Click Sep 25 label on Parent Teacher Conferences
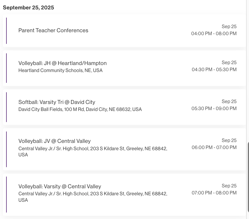Screen dimensions: 249x219 coord(229,27)
